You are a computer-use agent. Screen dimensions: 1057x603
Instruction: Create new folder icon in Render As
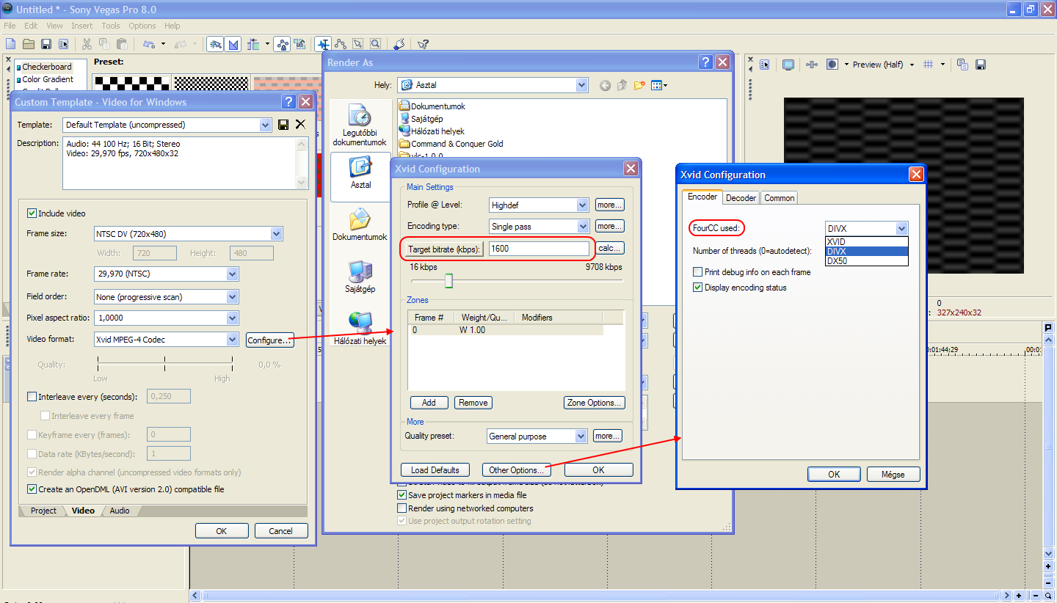click(x=639, y=86)
